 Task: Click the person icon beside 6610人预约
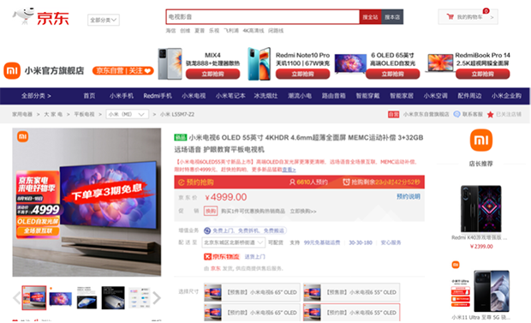click(x=292, y=182)
